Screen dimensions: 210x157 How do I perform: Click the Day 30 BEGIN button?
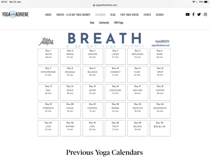pos(160,127)
